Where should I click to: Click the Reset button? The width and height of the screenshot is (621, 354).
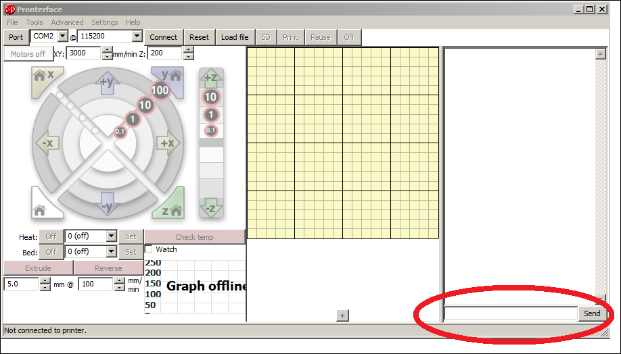199,37
